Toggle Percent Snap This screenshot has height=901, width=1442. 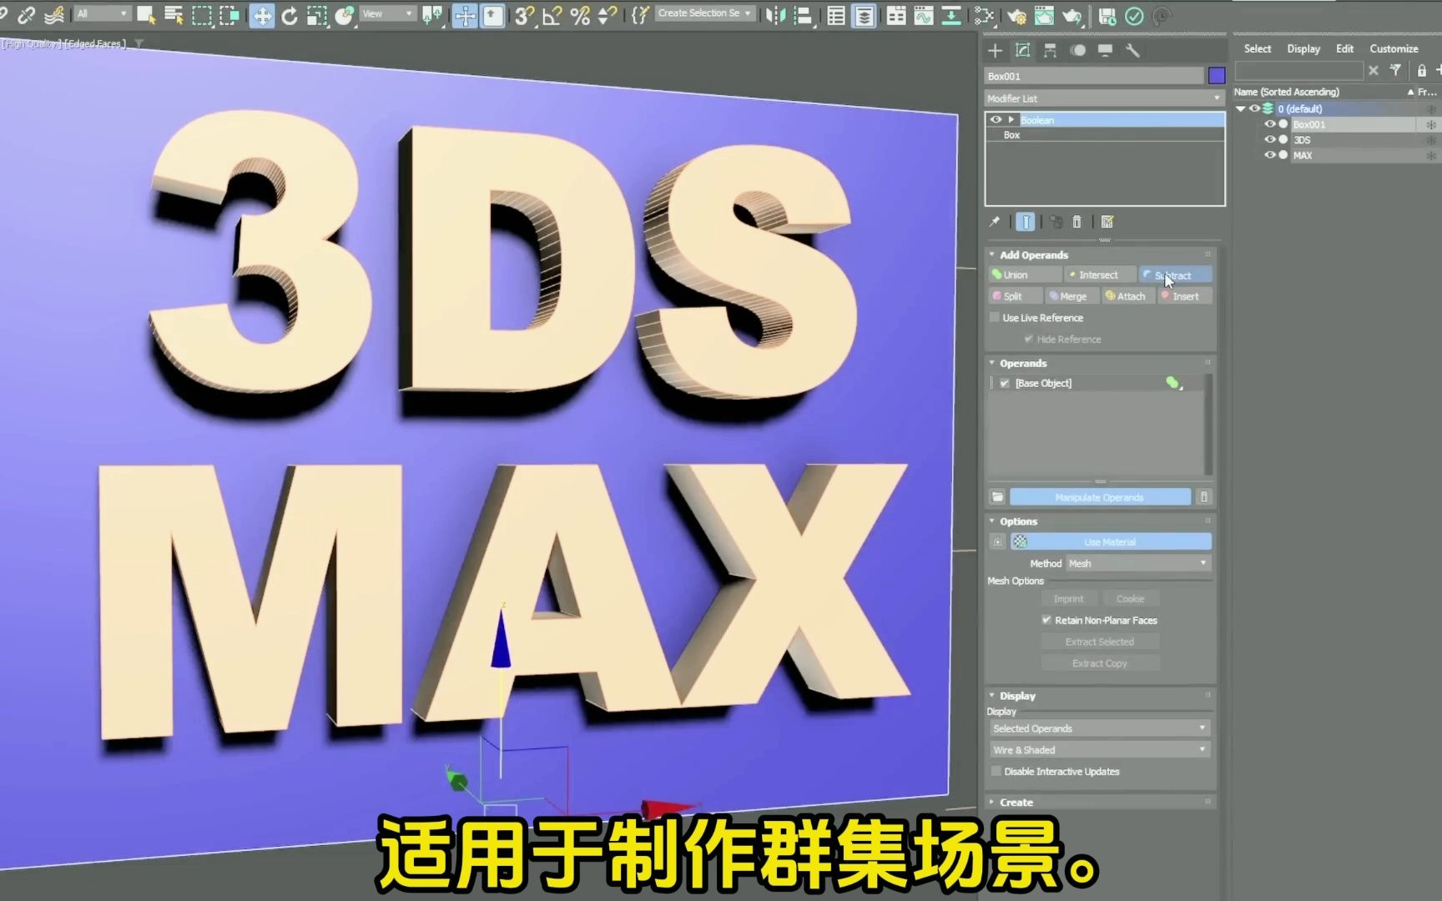pyautogui.click(x=580, y=15)
